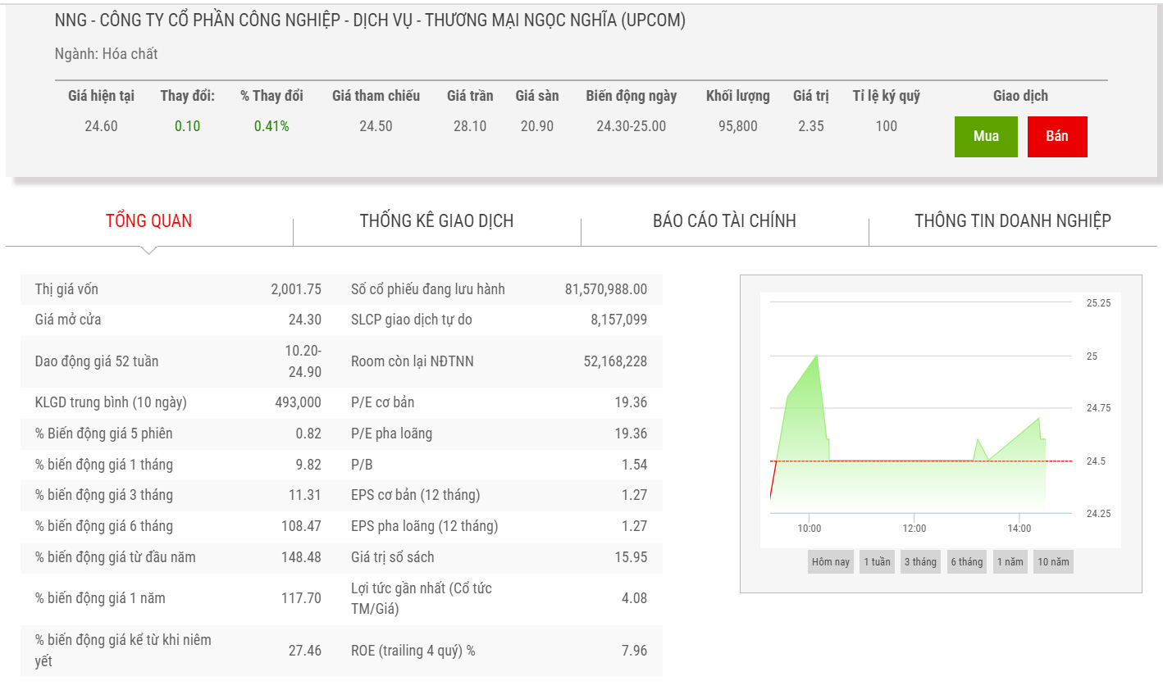Click the green Mua buy button
The width and height of the screenshot is (1163, 690).
point(985,136)
